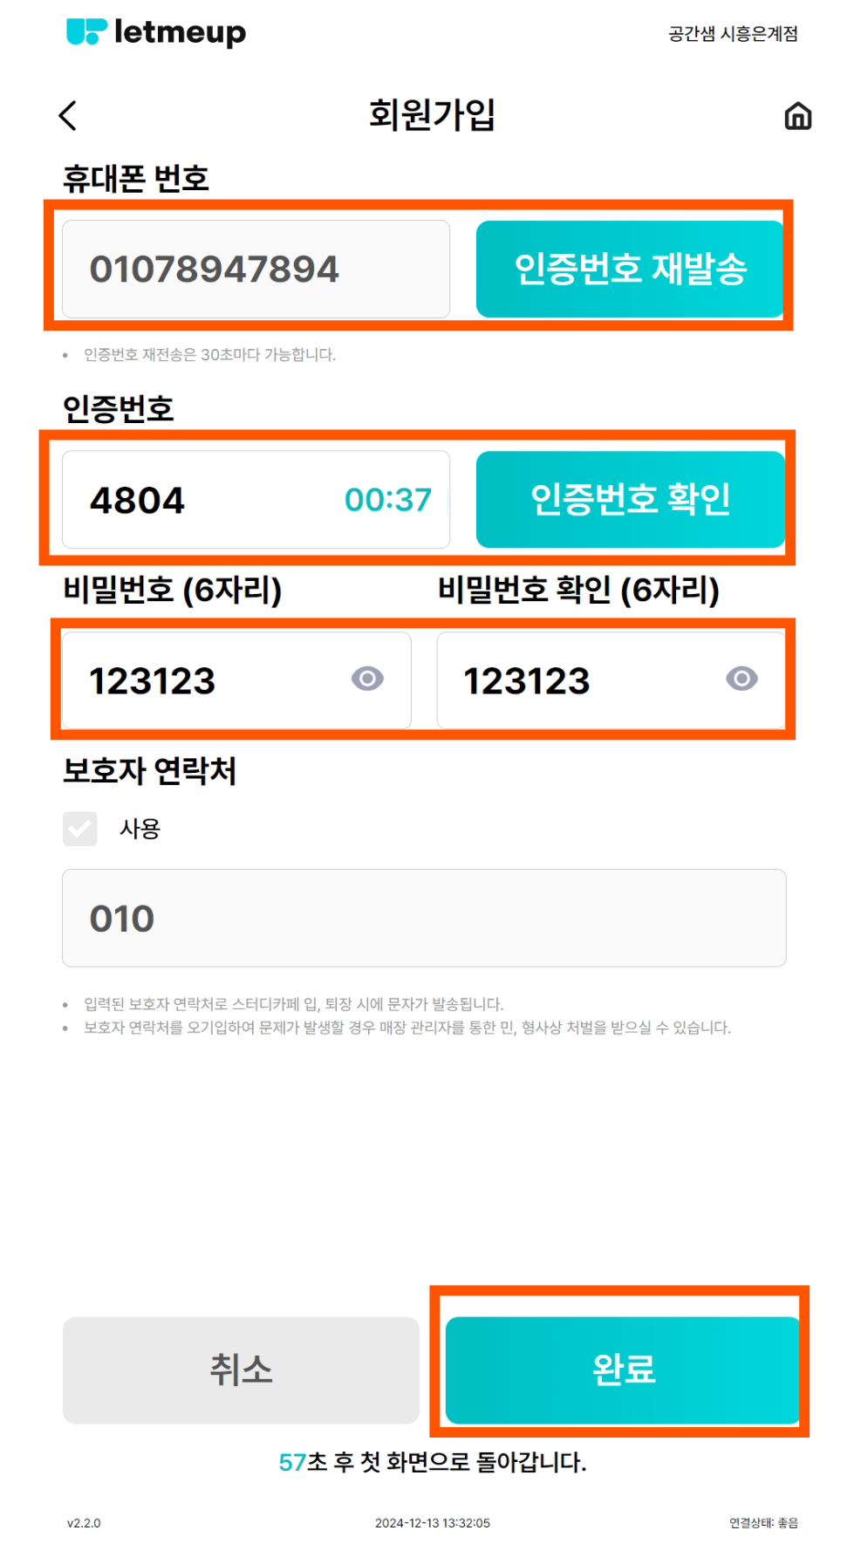Screen dimensions: 861x1544
Task: Click the 연결상태 connection status indicator
Action: click(763, 1523)
